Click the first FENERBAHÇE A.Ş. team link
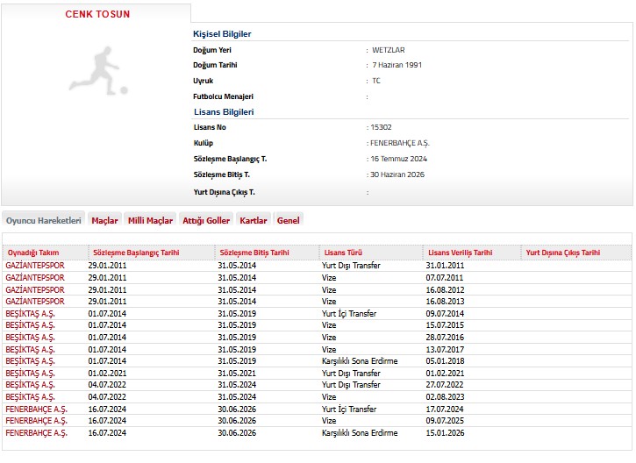The image size is (636, 463). click(x=36, y=409)
